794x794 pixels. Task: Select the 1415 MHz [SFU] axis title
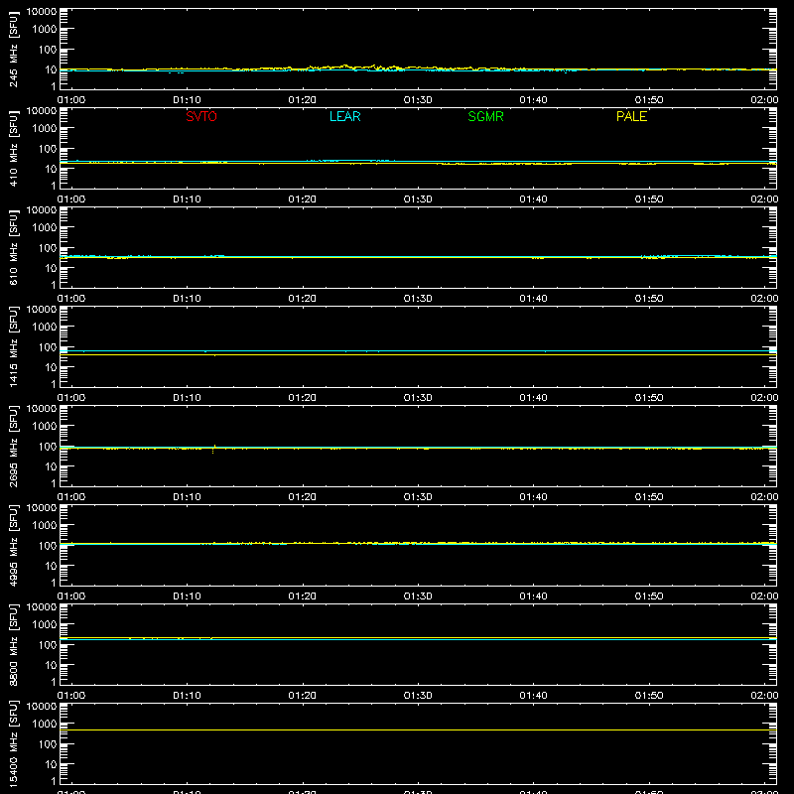coord(13,346)
